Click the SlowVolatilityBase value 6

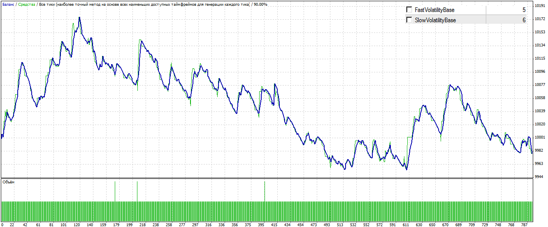524,20
